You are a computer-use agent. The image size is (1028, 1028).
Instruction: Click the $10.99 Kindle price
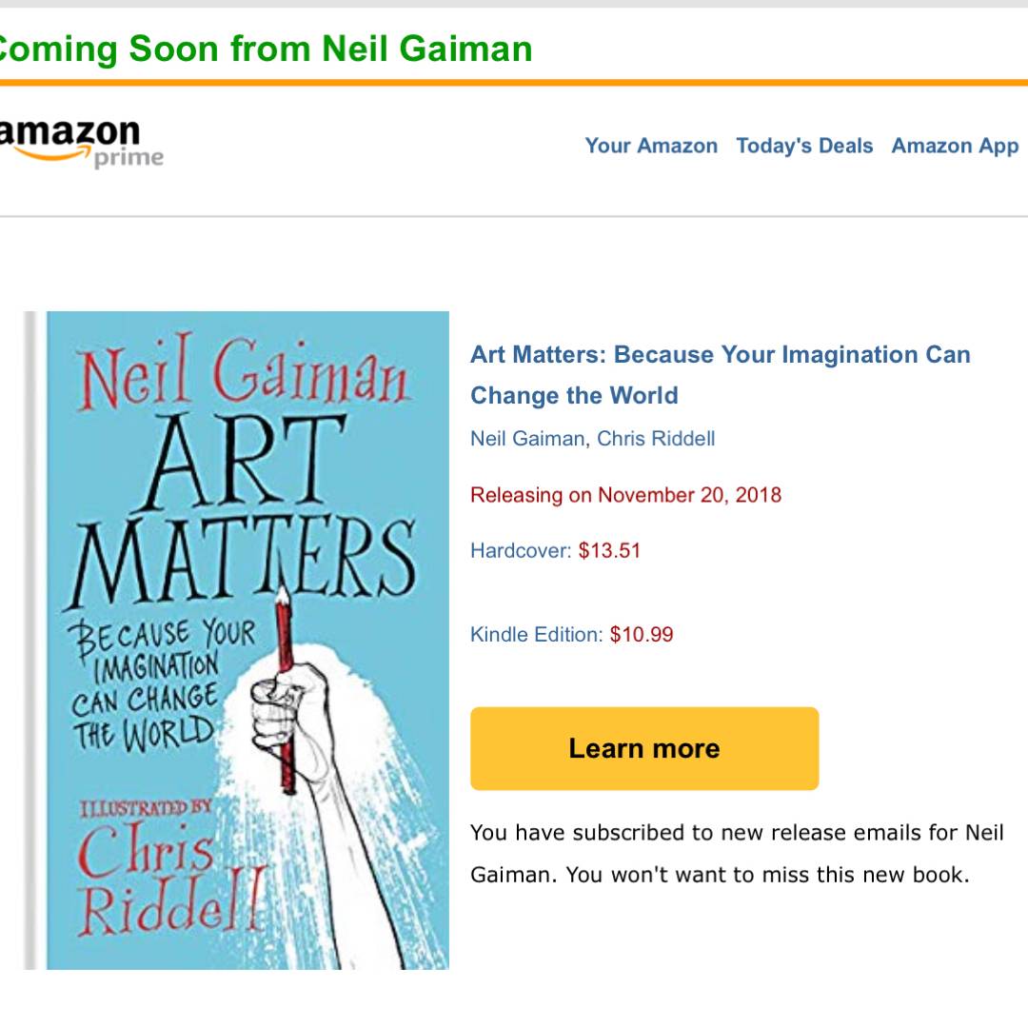(642, 635)
